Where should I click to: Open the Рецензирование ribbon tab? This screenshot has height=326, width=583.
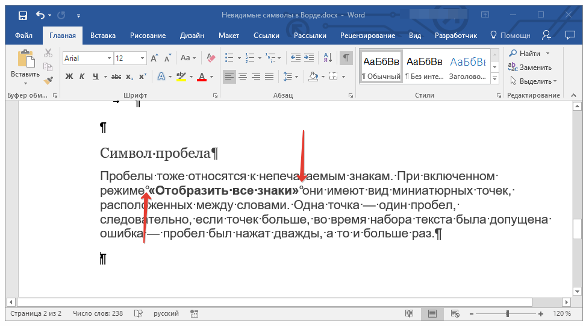[x=366, y=36]
